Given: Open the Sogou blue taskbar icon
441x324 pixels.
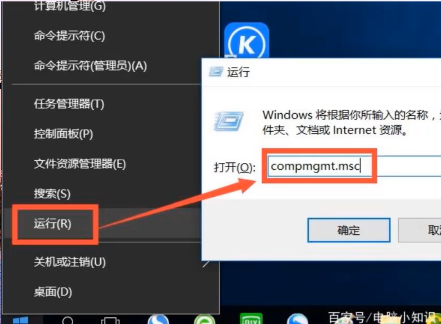Looking at the screenshot, I should [x=158, y=319].
